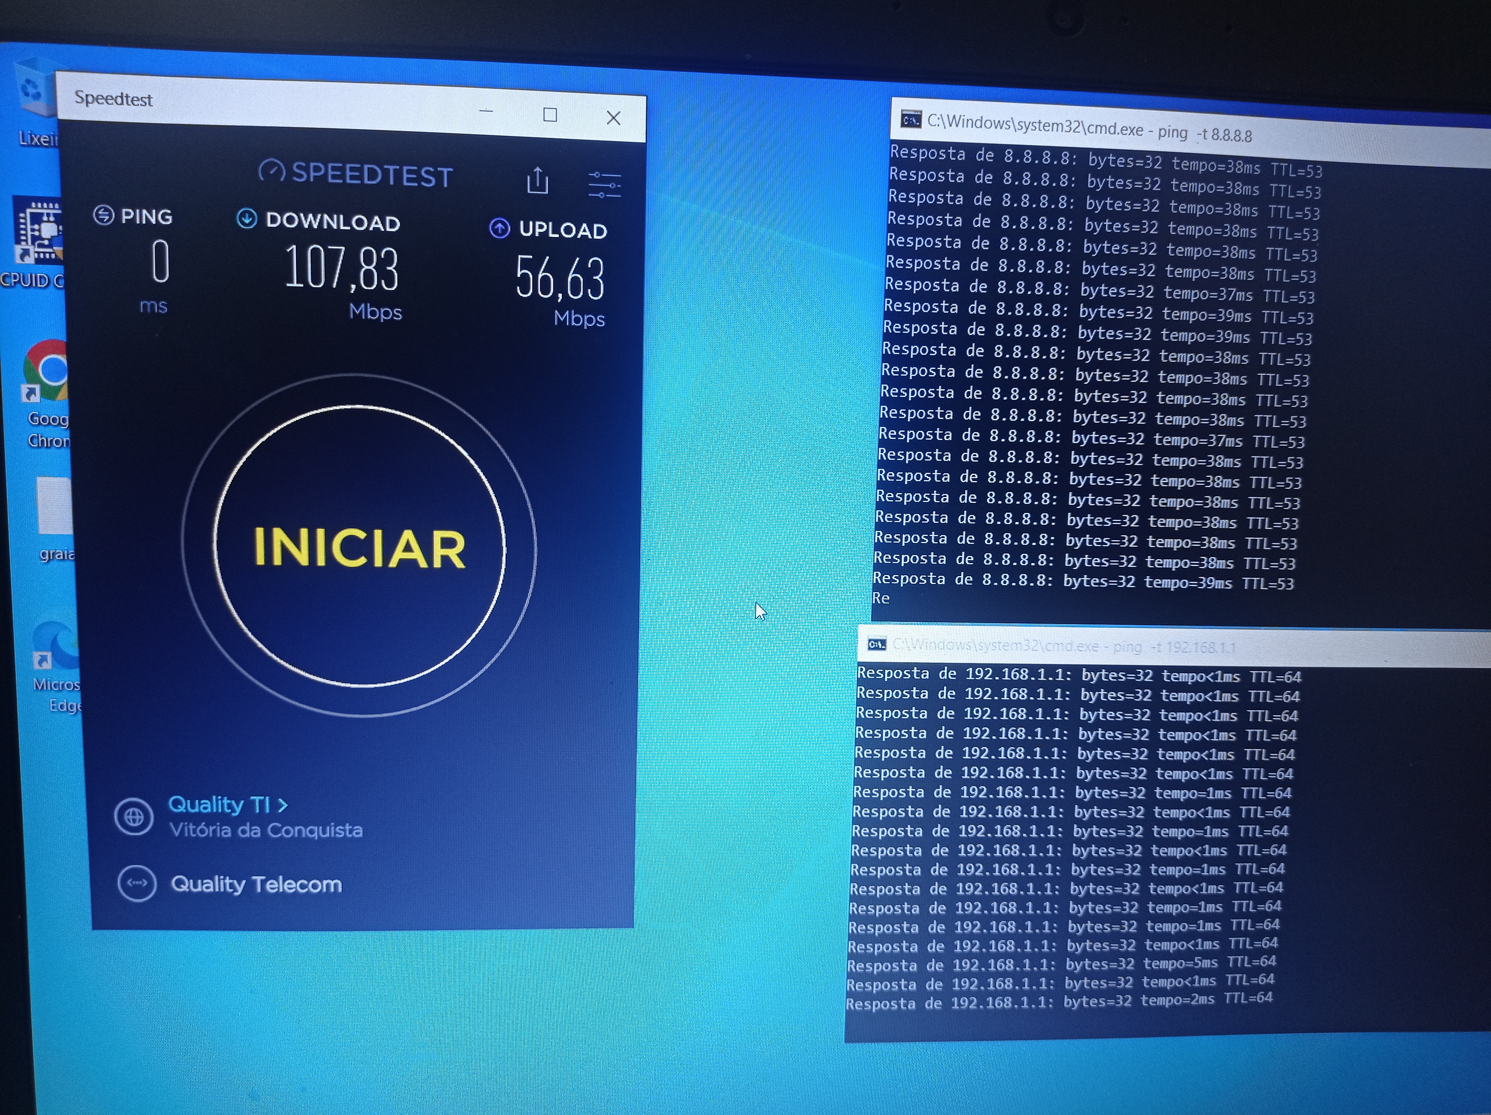This screenshot has width=1491, height=1115.
Task: Click the INICIAR start test button
Action: 359,547
